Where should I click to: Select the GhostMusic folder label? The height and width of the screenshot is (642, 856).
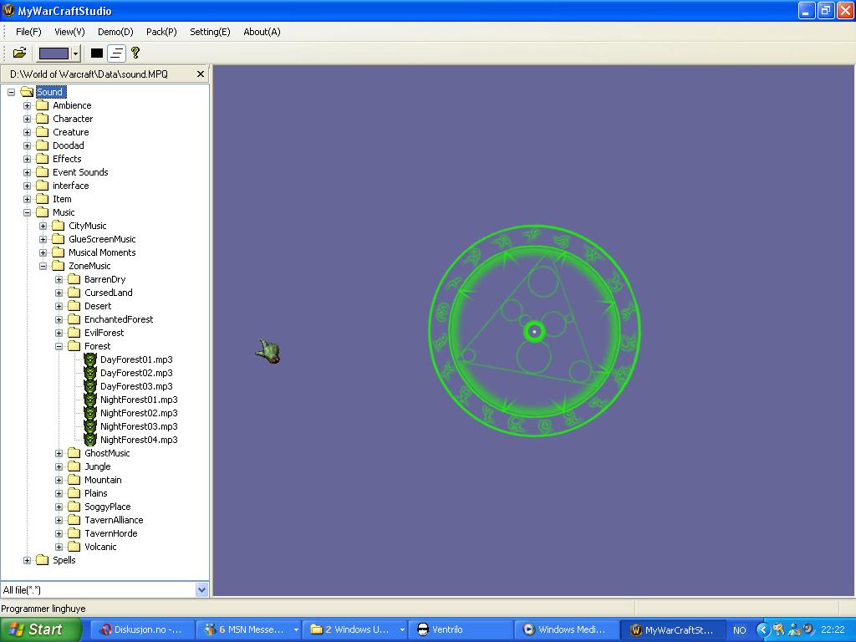[x=107, y=453]
